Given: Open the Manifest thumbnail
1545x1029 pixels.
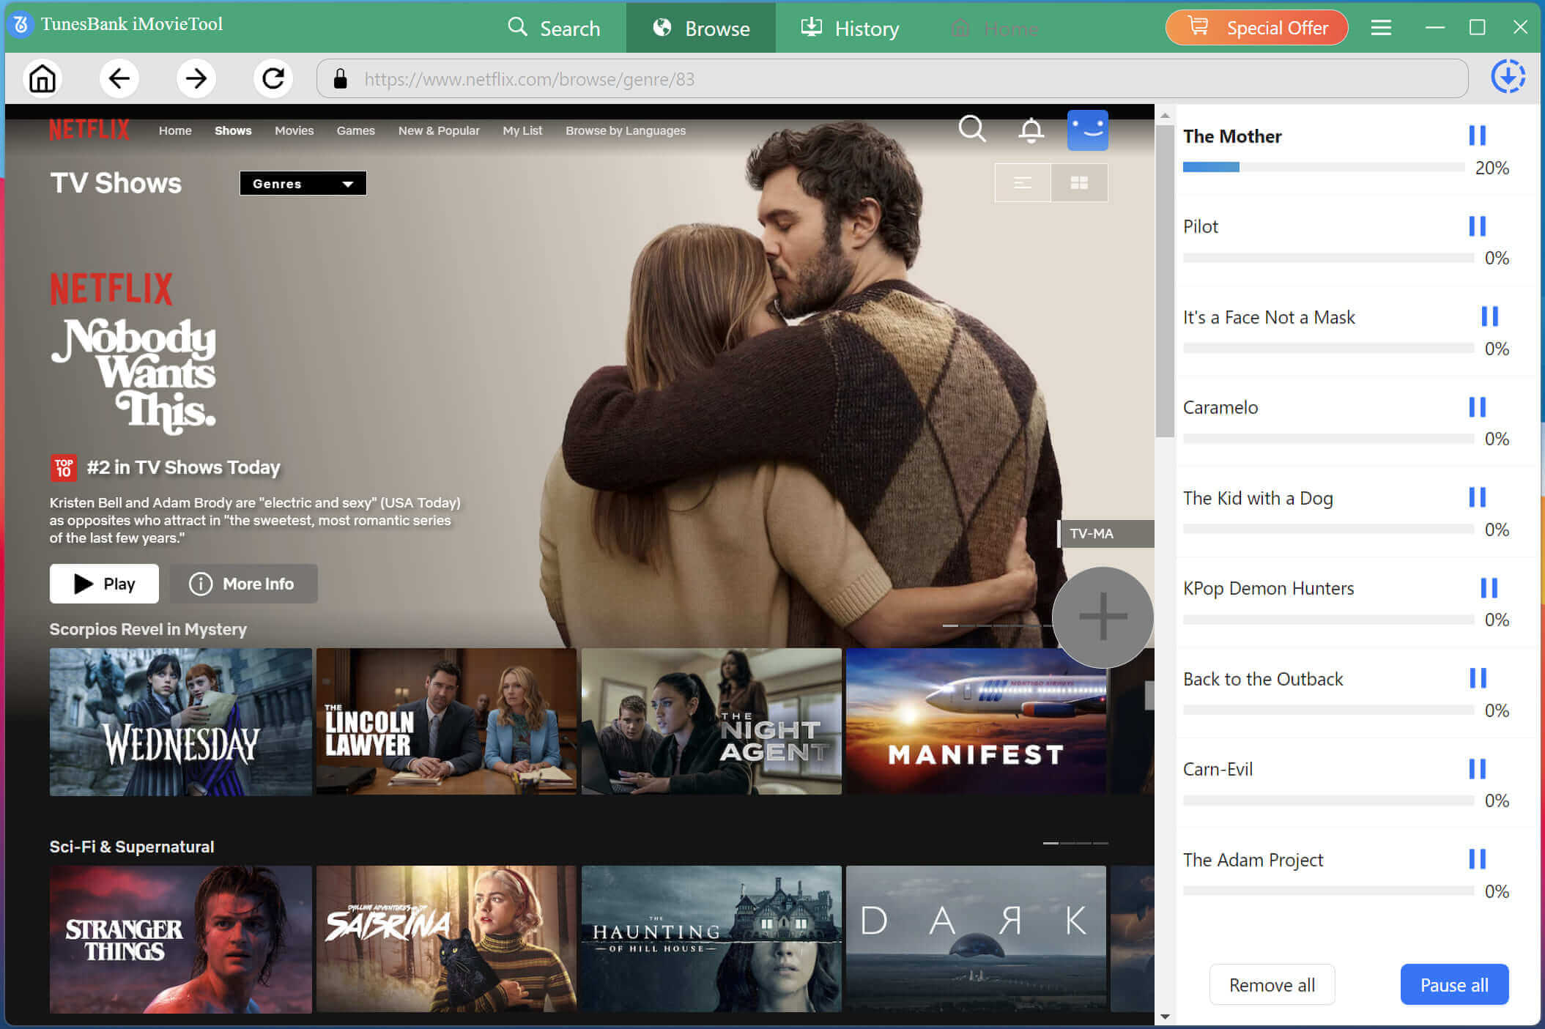Looking at the screenshot, I should (x=976, y=721).
